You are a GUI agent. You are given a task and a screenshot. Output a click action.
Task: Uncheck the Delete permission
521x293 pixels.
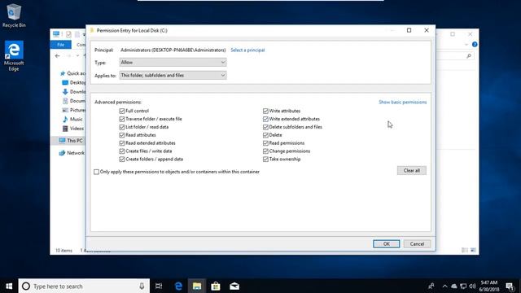(x=265, y=135)
